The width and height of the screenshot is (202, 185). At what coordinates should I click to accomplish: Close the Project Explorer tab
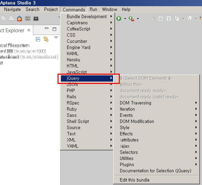29,30
